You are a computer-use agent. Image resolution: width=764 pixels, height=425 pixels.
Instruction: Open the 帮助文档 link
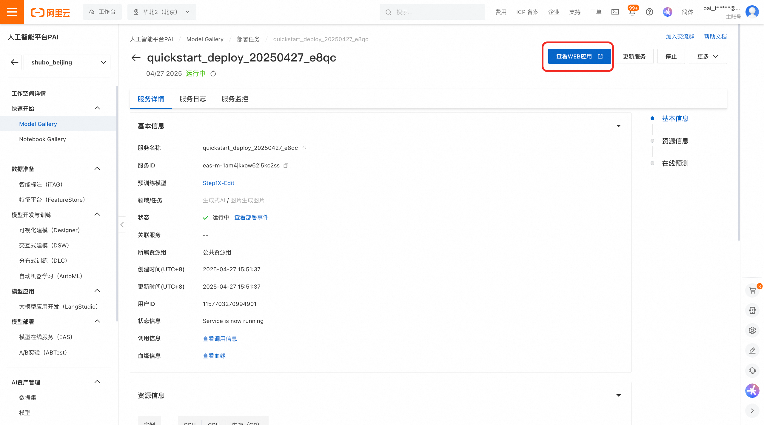coord(715,36)
